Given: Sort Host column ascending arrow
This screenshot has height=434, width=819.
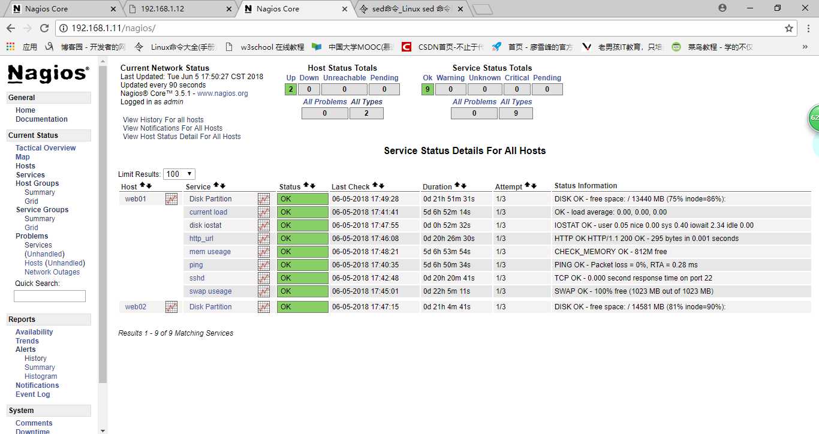Looking at the screenshot, I should coord(142,186).
